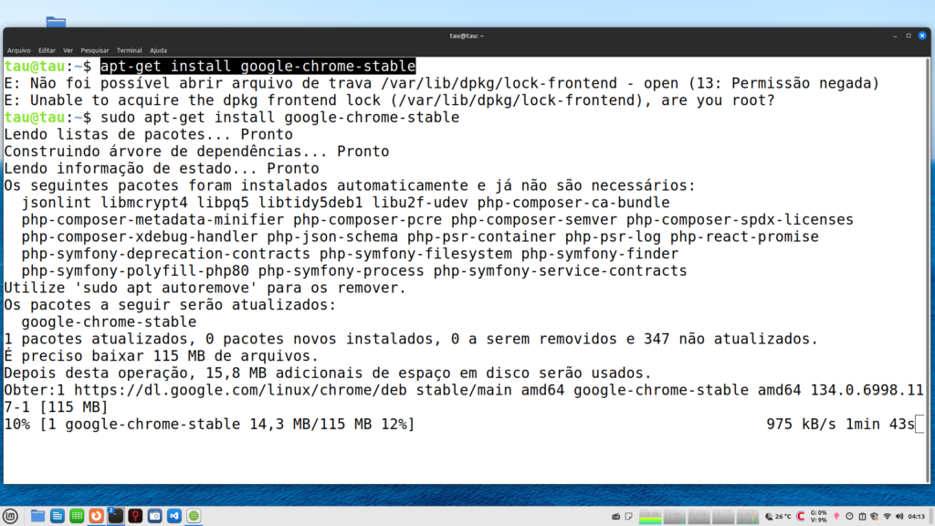The image size is (935, 526).
Task: Launch the green spreadsheet app in taskbar
Action: pos(77,516)
